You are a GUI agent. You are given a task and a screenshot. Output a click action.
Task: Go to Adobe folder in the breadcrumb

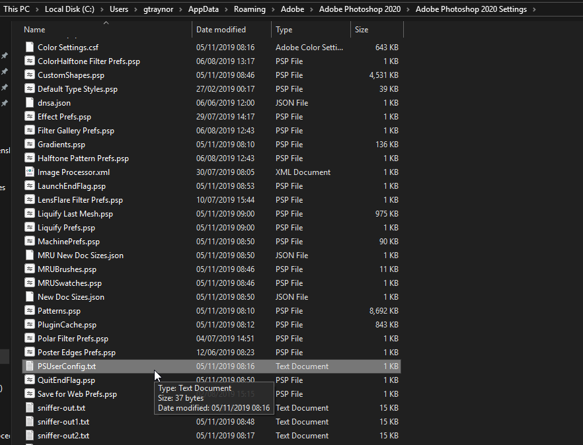[293, 9]
